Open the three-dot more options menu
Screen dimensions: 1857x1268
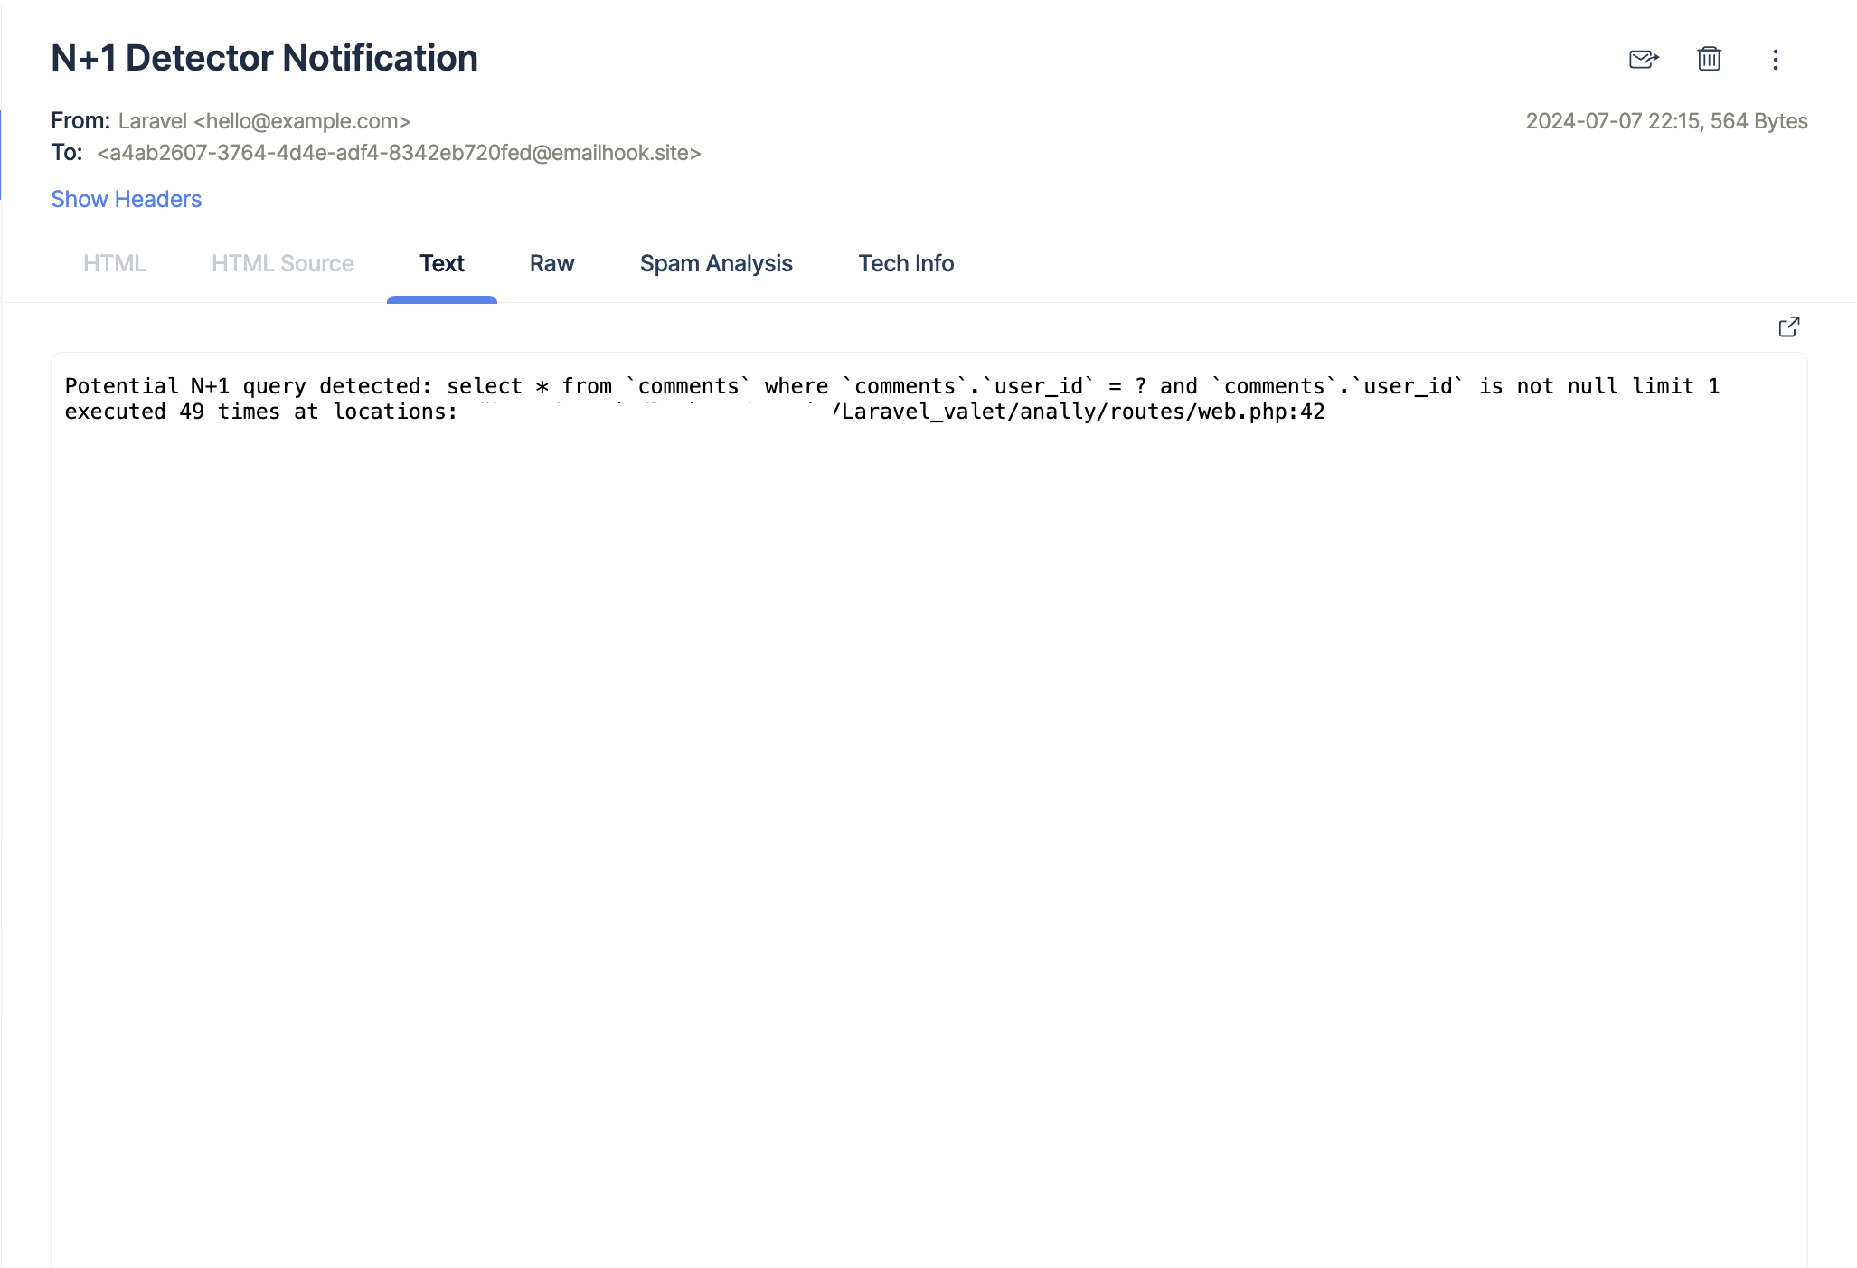1775,60
